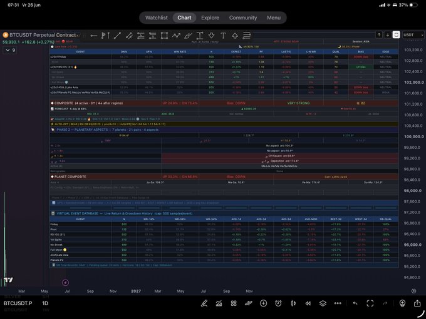The height and width of the screenshot is (319, 426).
Task: Open the stacked lines tool in favorites bar
Action: tap(247, 36)
